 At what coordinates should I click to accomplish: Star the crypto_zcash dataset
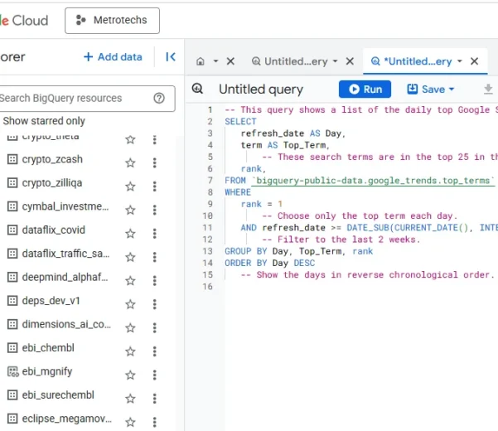tap(130, 163)
